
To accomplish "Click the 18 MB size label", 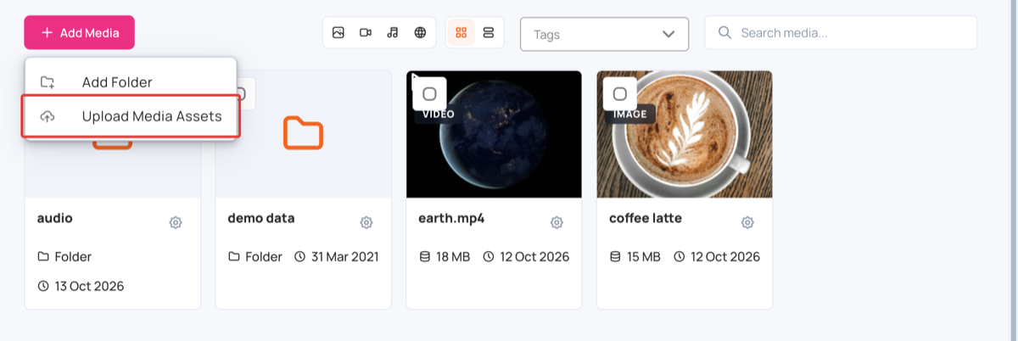I will pos(454,256).
